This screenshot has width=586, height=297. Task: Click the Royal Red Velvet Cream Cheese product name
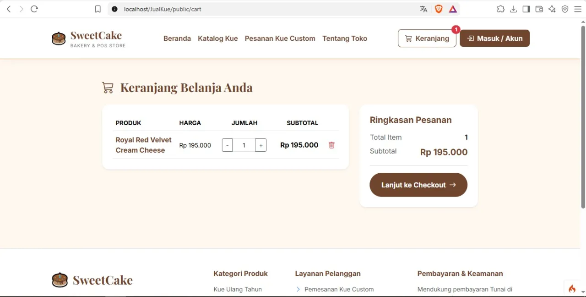point(144,145)
